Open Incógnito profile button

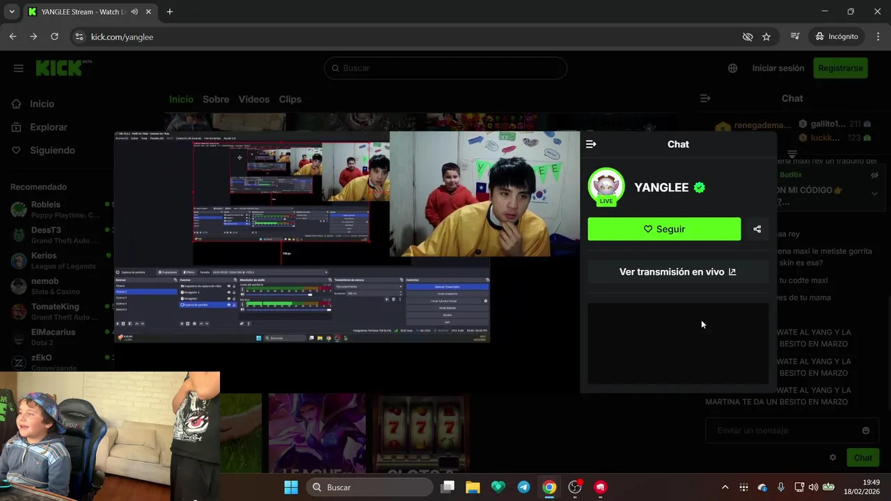tap(836, 36)
